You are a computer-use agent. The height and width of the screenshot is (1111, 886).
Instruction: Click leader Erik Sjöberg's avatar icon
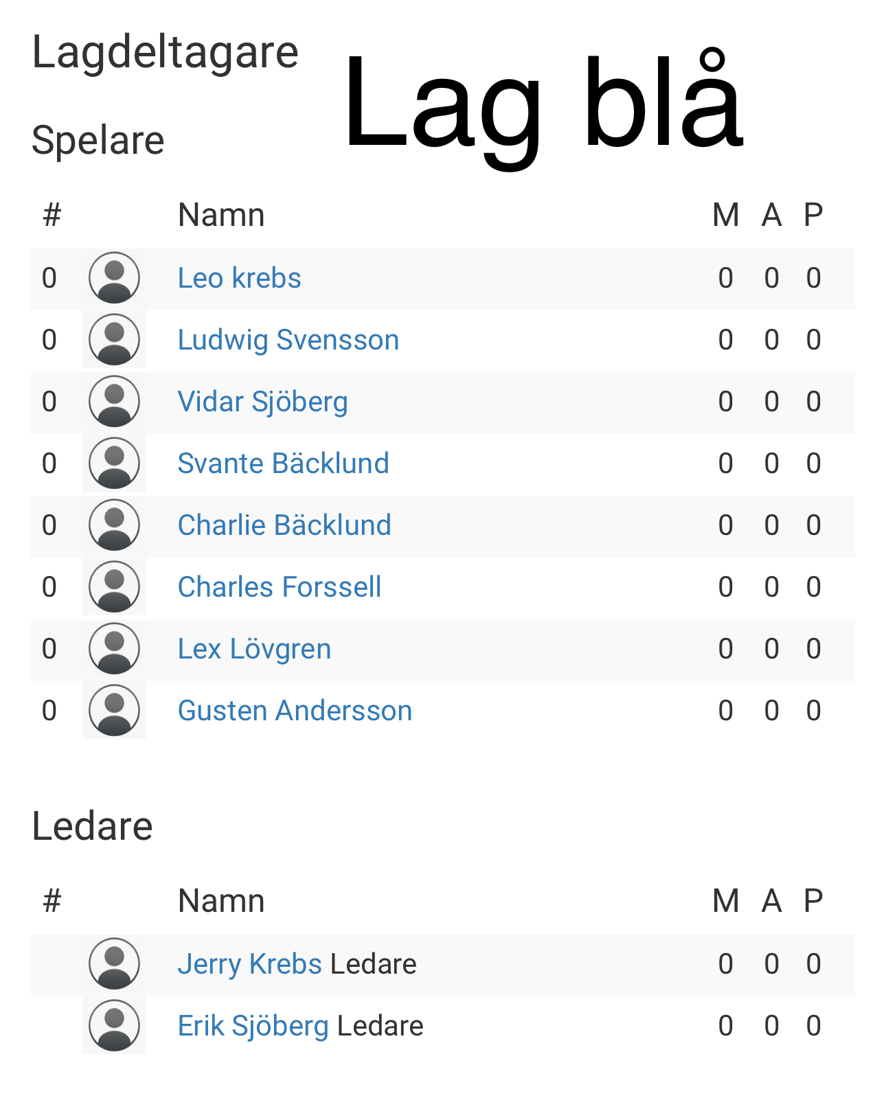[114, 1026]
